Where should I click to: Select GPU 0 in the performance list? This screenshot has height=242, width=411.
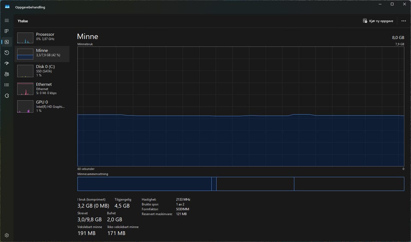click(42, 106)
